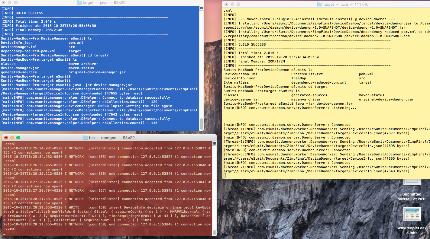Minimize the mongod window with yellow button
430x239 pixels.
tap(12, 138)
